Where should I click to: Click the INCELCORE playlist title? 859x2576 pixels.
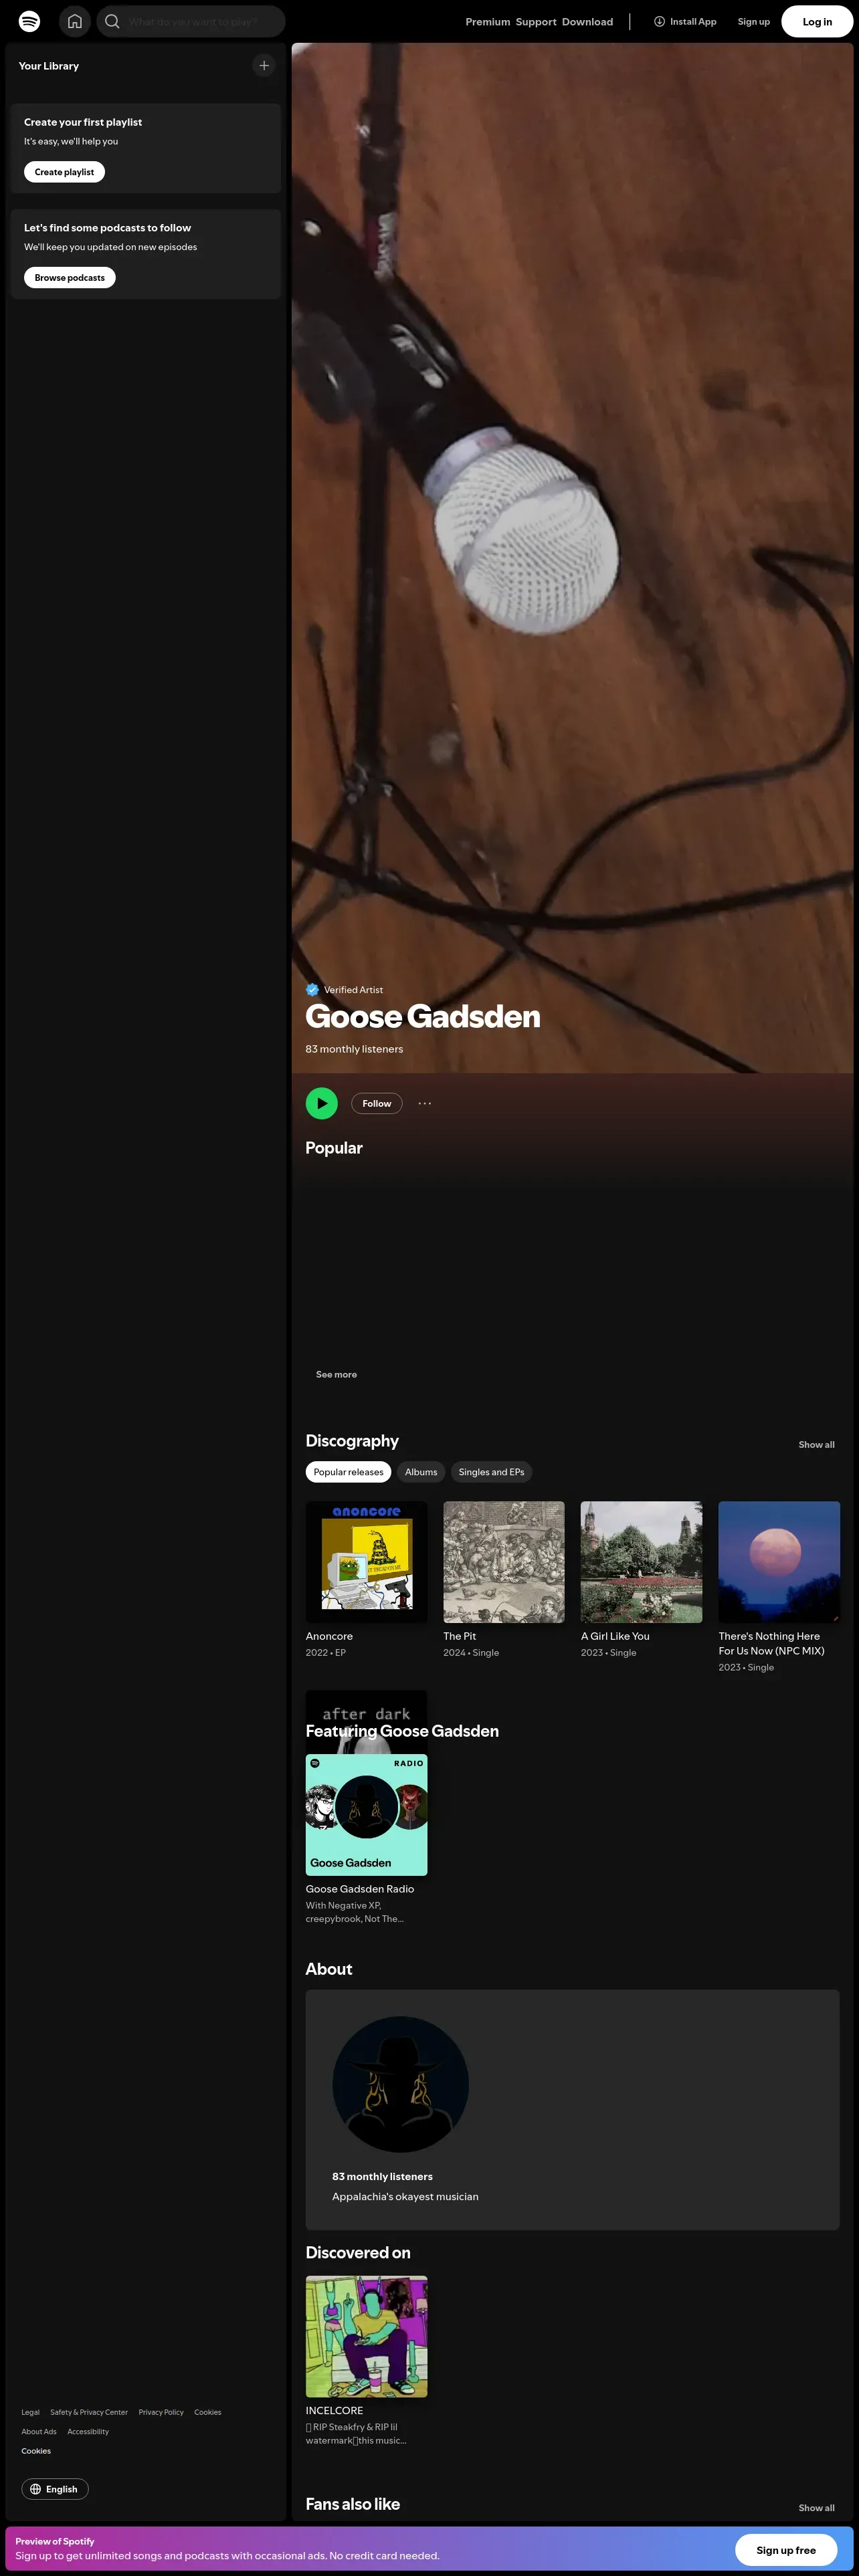[334, 2411]
